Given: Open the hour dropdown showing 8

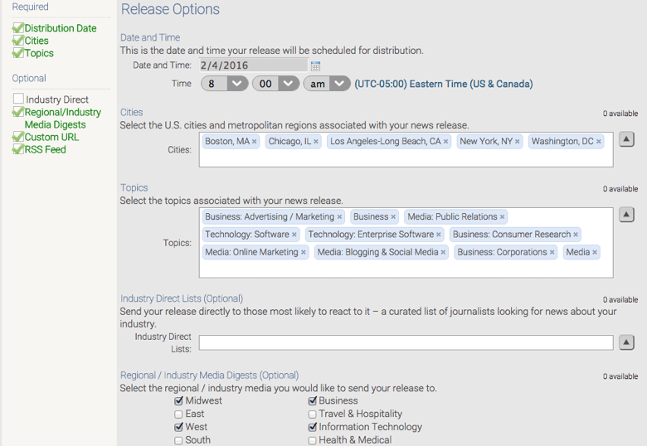Looking at the screenshot, I should coord(224,84).
